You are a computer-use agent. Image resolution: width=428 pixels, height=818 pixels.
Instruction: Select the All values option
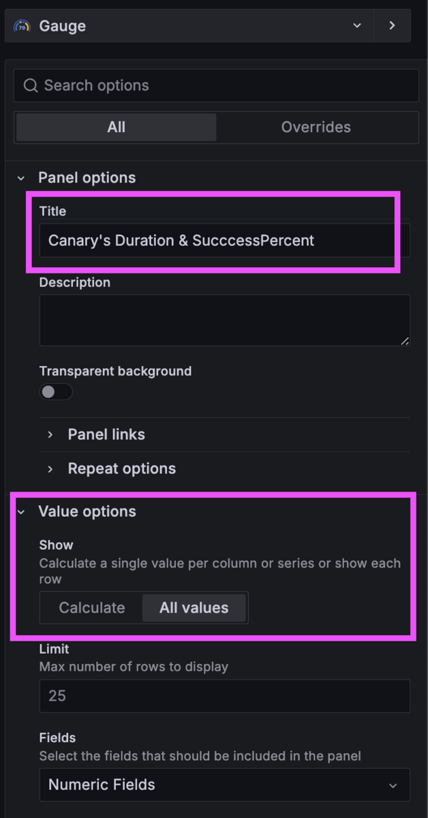pos(194,608)
